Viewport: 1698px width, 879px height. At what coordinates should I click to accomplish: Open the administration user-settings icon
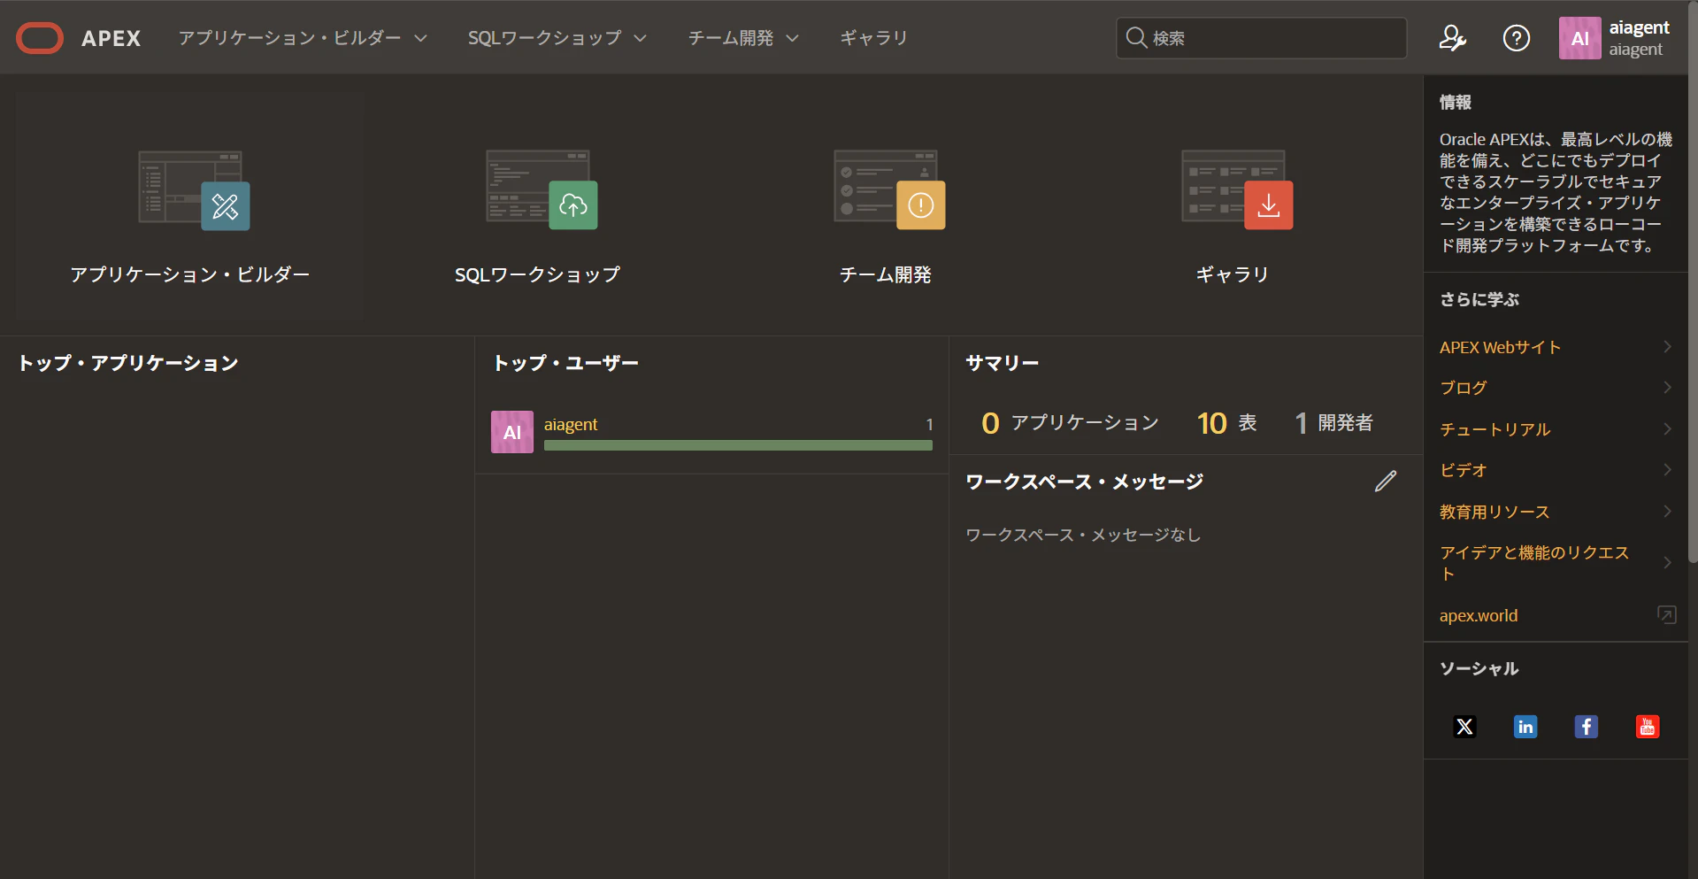pos(1453,38)
